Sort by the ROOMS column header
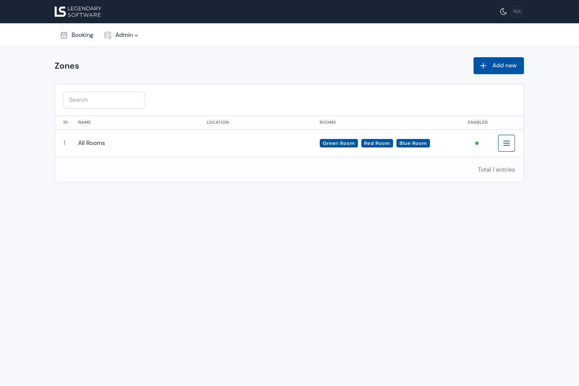579x386 pixels. pos(327,122)
